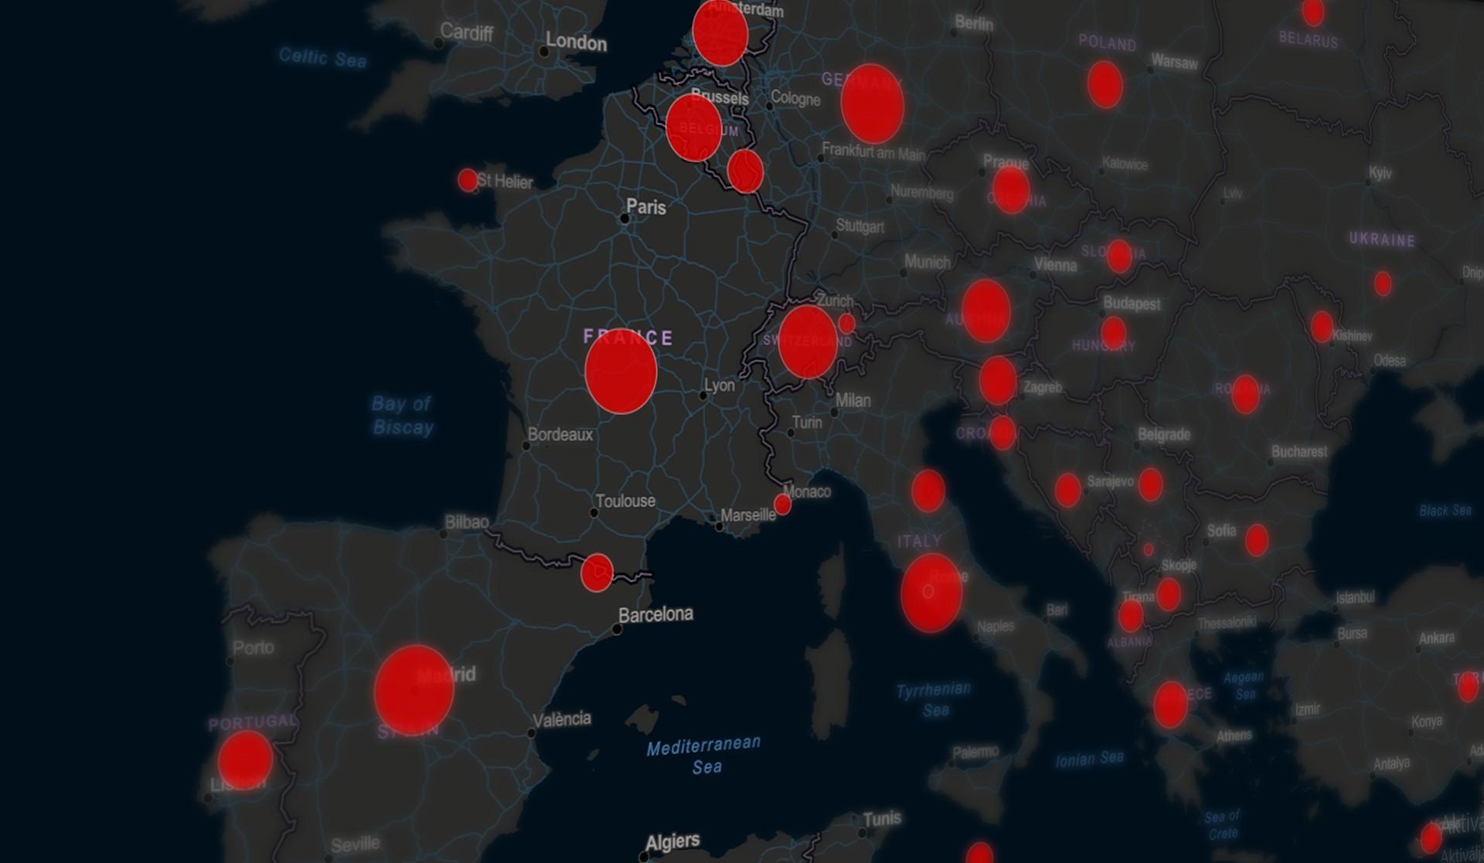Select the red marker over Hungary
This screenshot has height=863, width=1484.
pyautogui.click(x=1113, y=333)
